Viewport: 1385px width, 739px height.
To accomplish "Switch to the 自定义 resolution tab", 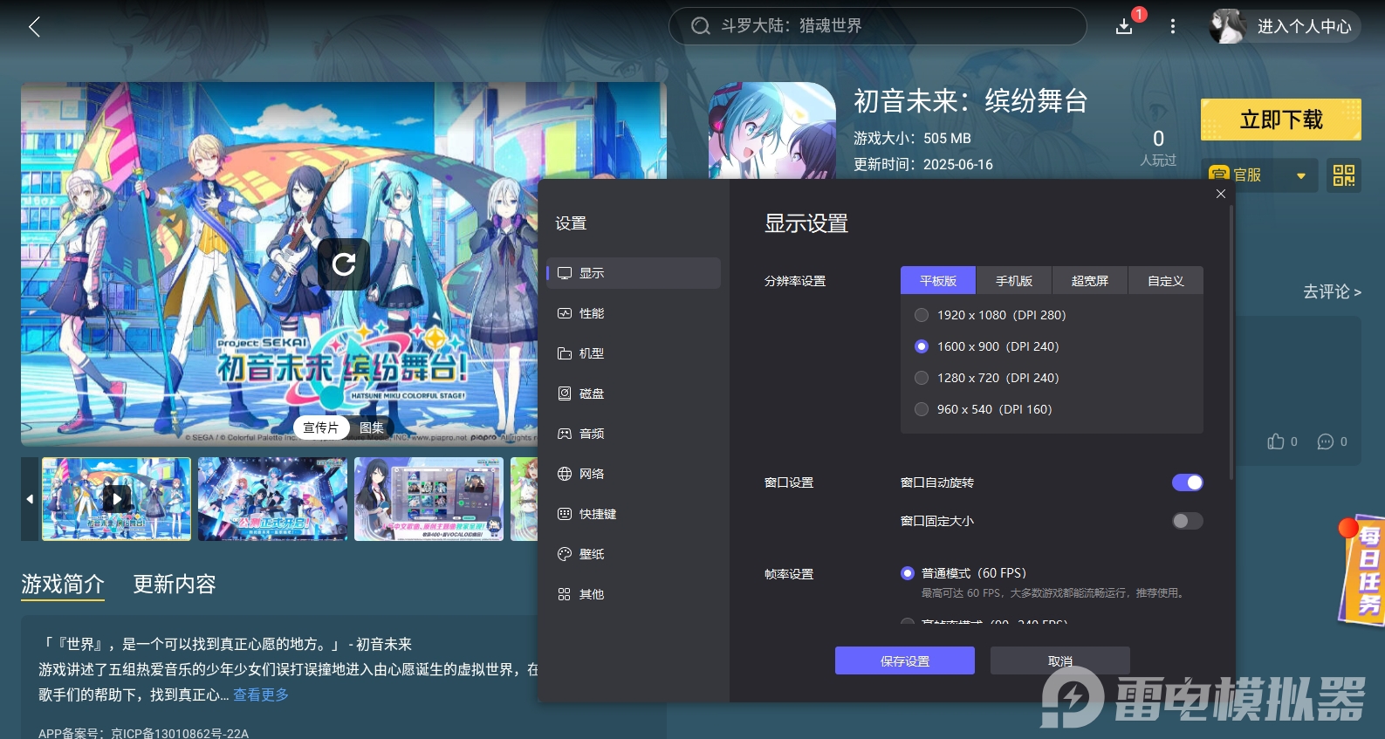I will coord(1166,281).
